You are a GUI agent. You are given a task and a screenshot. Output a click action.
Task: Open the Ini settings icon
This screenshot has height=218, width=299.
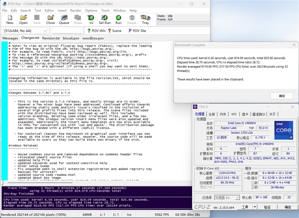[91, 20]
